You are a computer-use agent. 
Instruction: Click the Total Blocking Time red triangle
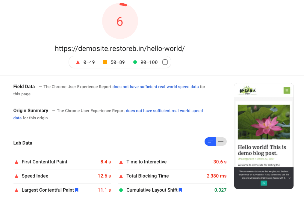click(x=121, y=176)
